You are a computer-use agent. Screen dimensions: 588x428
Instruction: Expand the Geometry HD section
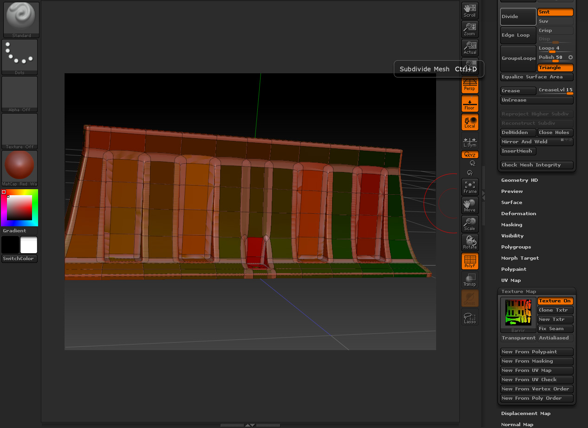coord(519,180)
